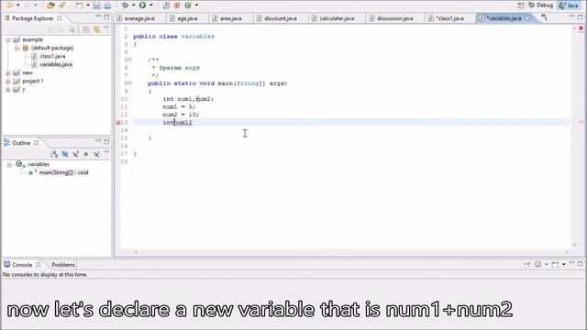Select the Console tab
This screenshot has width=587, height=330.
(x=22, y=265)
